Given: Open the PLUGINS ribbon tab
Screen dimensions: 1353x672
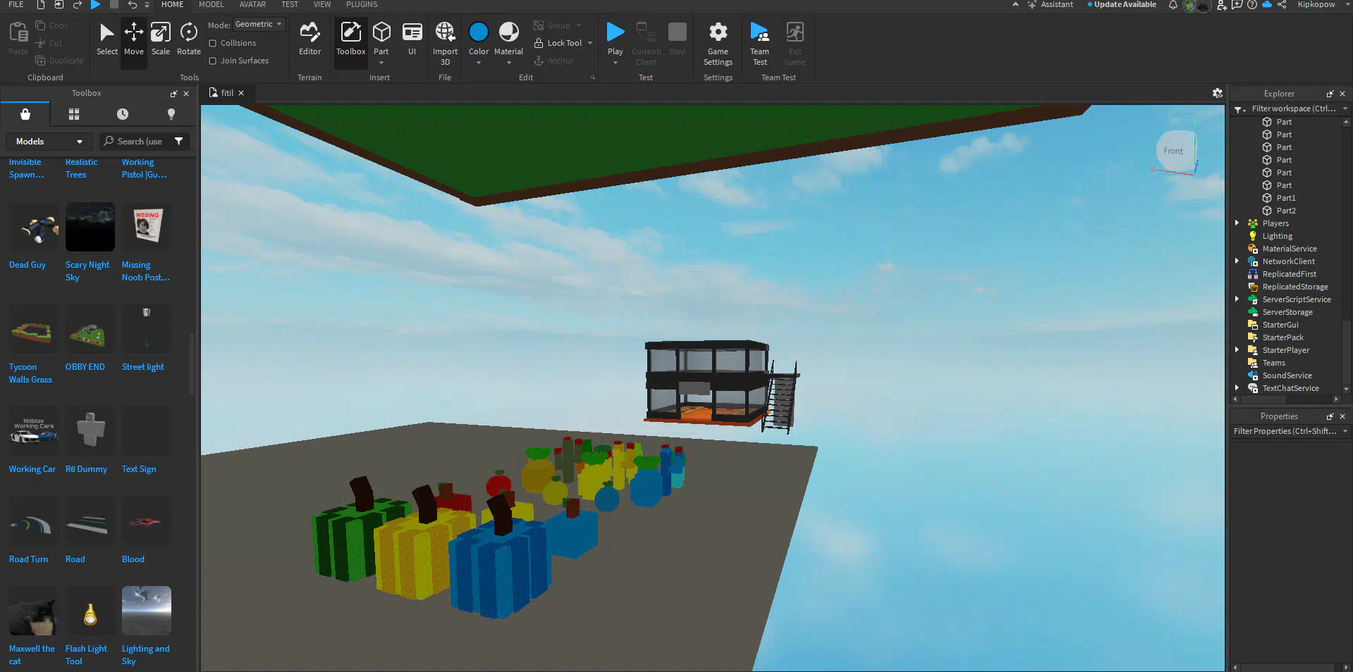Looking at the screenshot, I should point(361,5).
